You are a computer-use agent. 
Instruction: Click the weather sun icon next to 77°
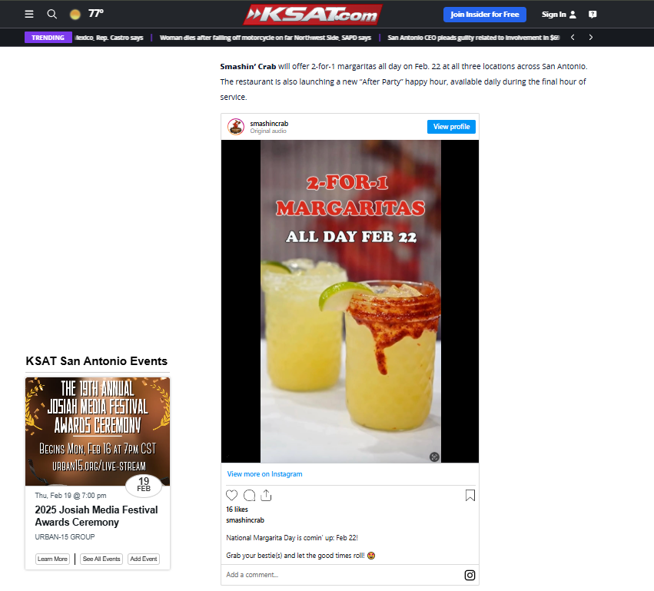pyautogui.click(x=75, y=14)
